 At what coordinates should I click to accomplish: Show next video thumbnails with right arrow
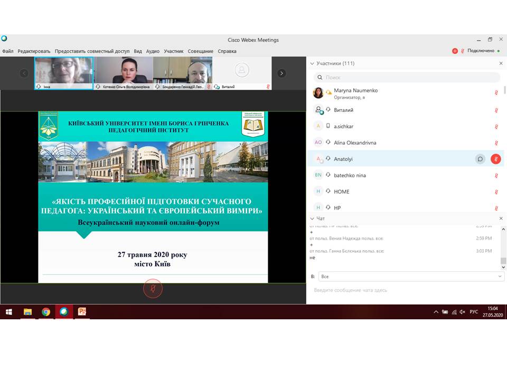[281, 73]
